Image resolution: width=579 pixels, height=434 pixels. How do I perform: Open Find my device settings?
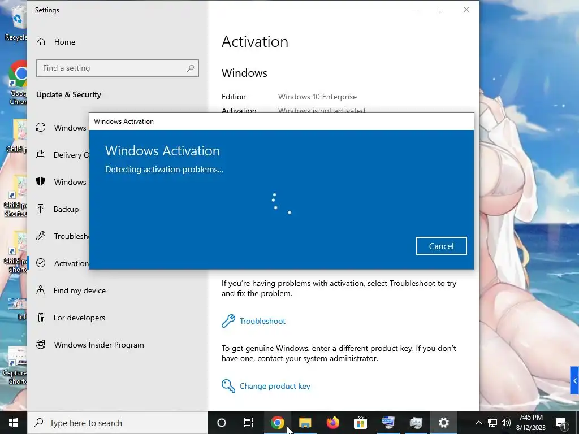coord(71,290)
